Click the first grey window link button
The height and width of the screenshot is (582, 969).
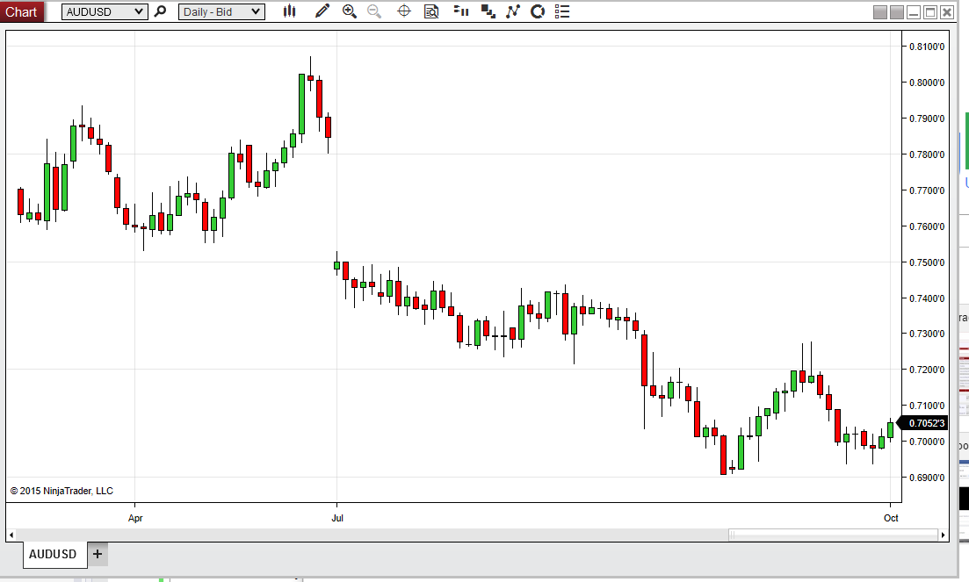coord(880,12)
